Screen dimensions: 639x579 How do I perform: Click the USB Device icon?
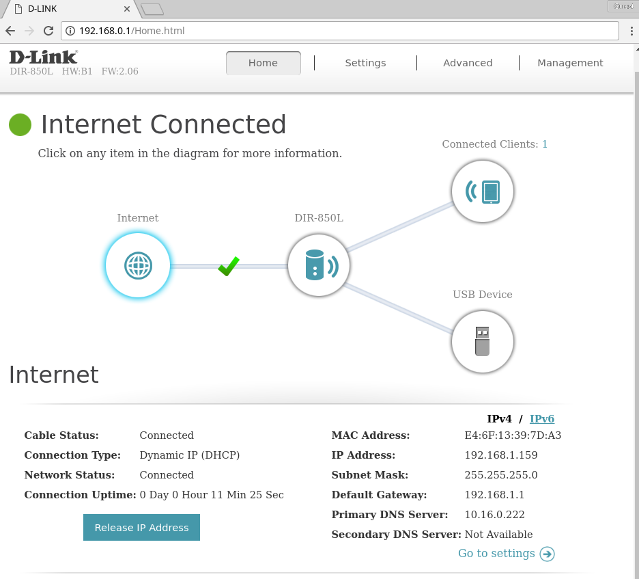tap(483, 340)
